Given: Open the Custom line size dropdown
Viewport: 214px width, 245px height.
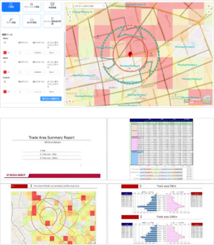Looking at the screenshot, I should coord(24,92).
